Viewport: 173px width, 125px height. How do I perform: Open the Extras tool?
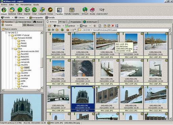pyautogui.click(x=50, y=11)
